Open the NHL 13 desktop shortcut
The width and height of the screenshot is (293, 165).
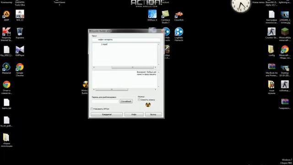pos(20,15)
